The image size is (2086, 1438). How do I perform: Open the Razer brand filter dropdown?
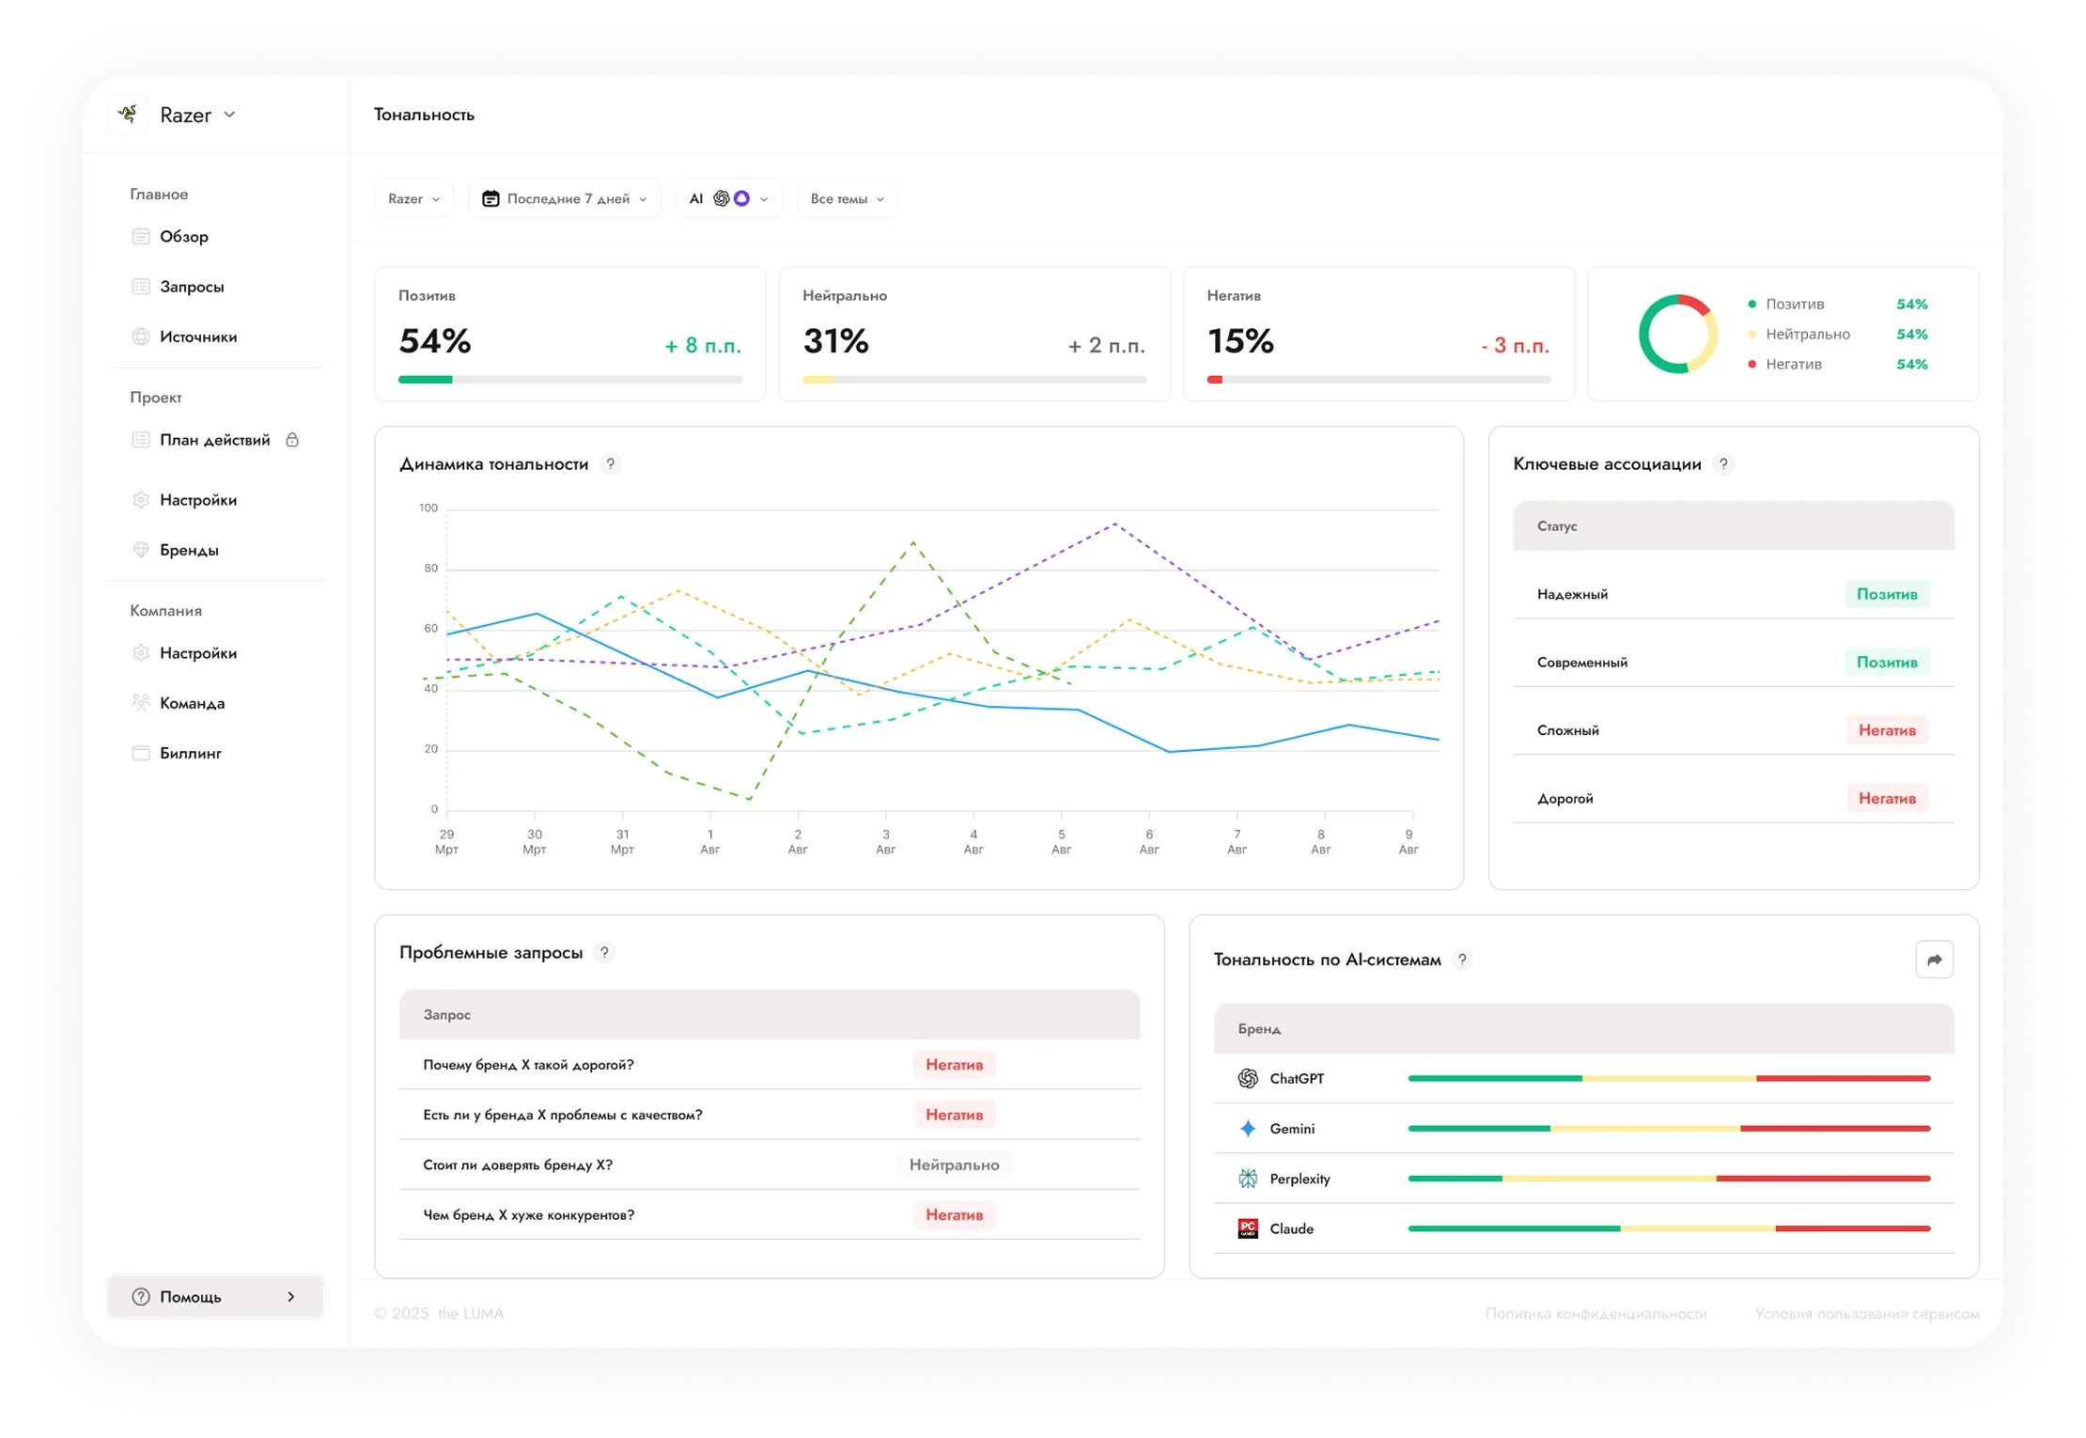point(413,199)
